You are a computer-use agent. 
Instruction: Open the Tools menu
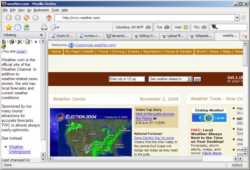pos(55,10)
